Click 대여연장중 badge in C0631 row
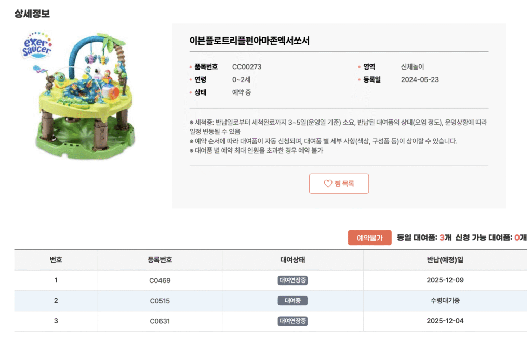Screen dimensions: 532x337 click(x=292, y=321)
